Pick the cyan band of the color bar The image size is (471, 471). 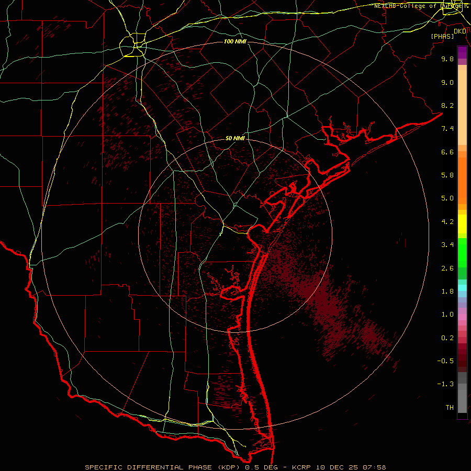462,288
